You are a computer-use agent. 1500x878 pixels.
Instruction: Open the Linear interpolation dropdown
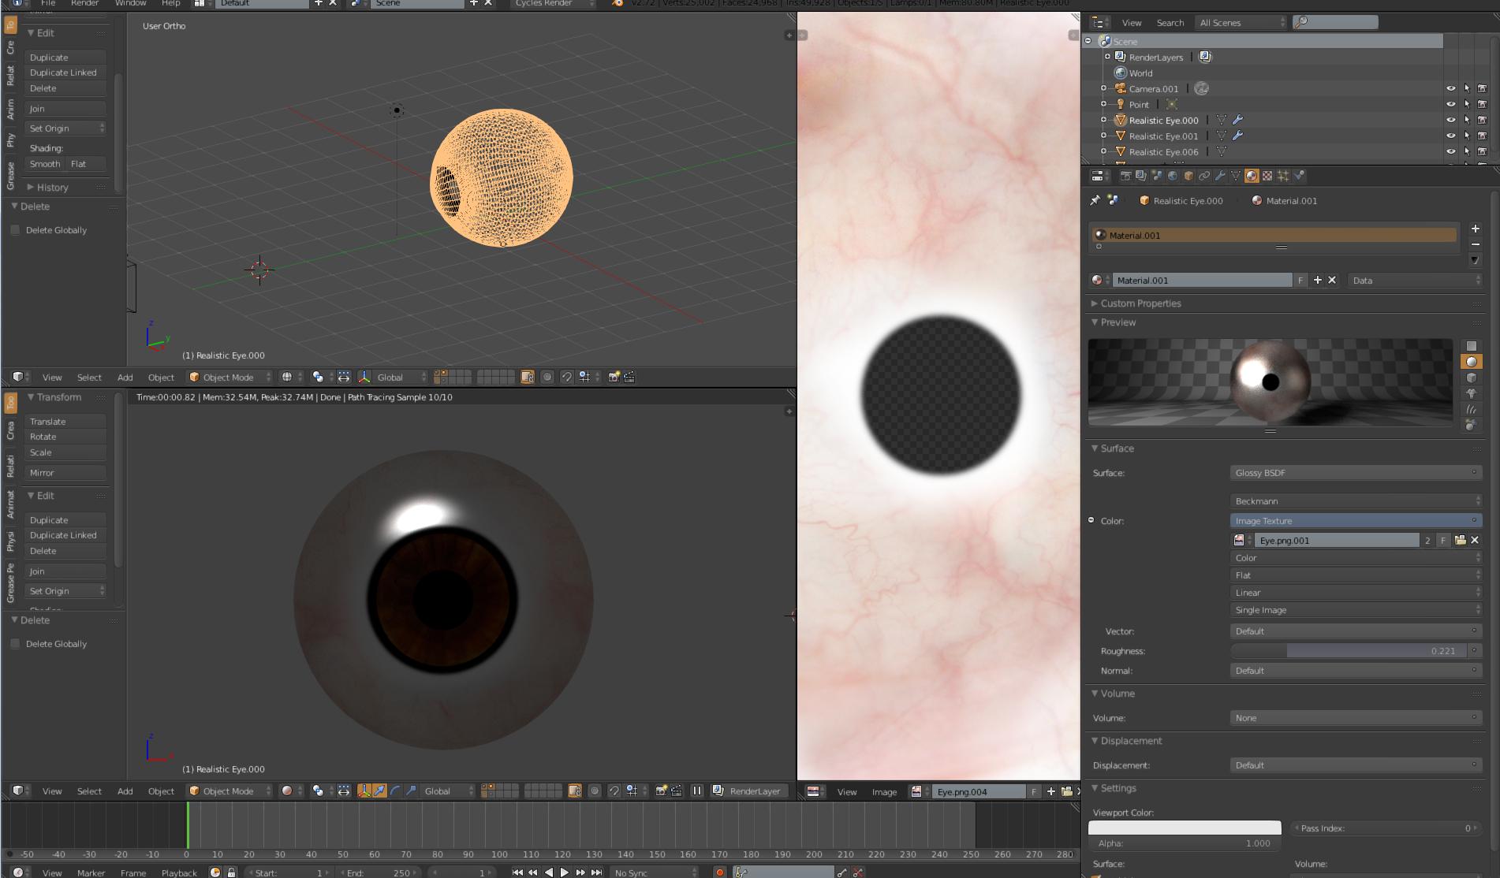[1356, 593]
